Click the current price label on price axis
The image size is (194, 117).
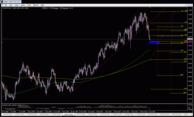click(190, 39)
